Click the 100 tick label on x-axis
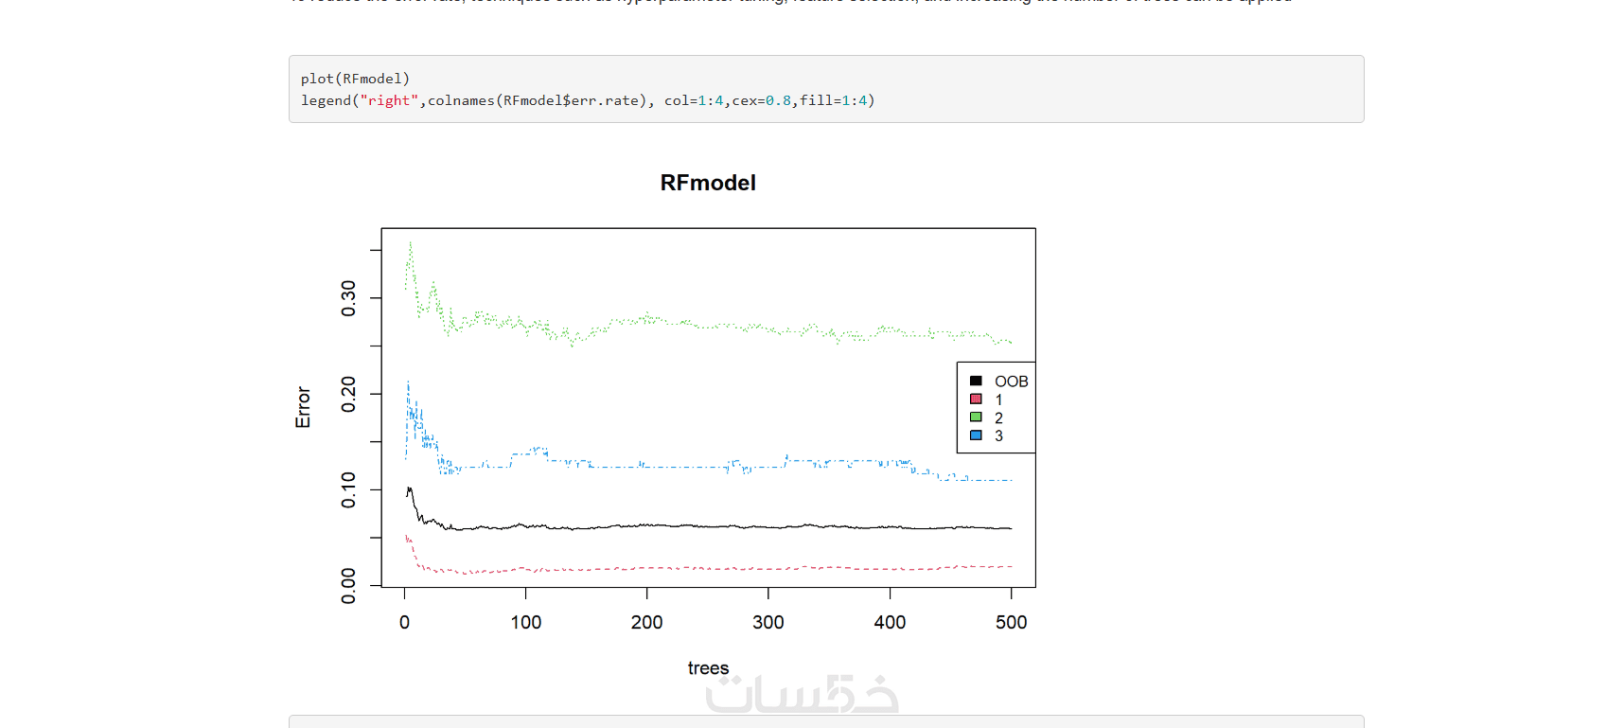 point(526,622)
